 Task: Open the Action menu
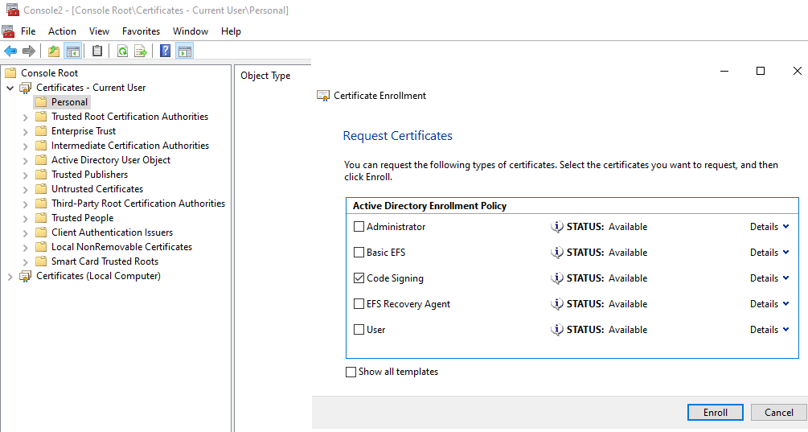coord(63,31)
